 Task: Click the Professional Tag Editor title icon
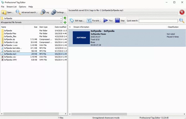(x=2, y=2)
